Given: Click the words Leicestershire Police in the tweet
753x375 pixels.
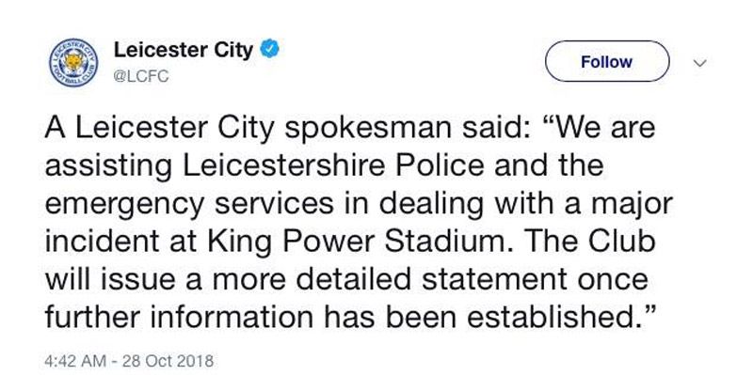Looking at the screenshot, I should click(334, 166).
